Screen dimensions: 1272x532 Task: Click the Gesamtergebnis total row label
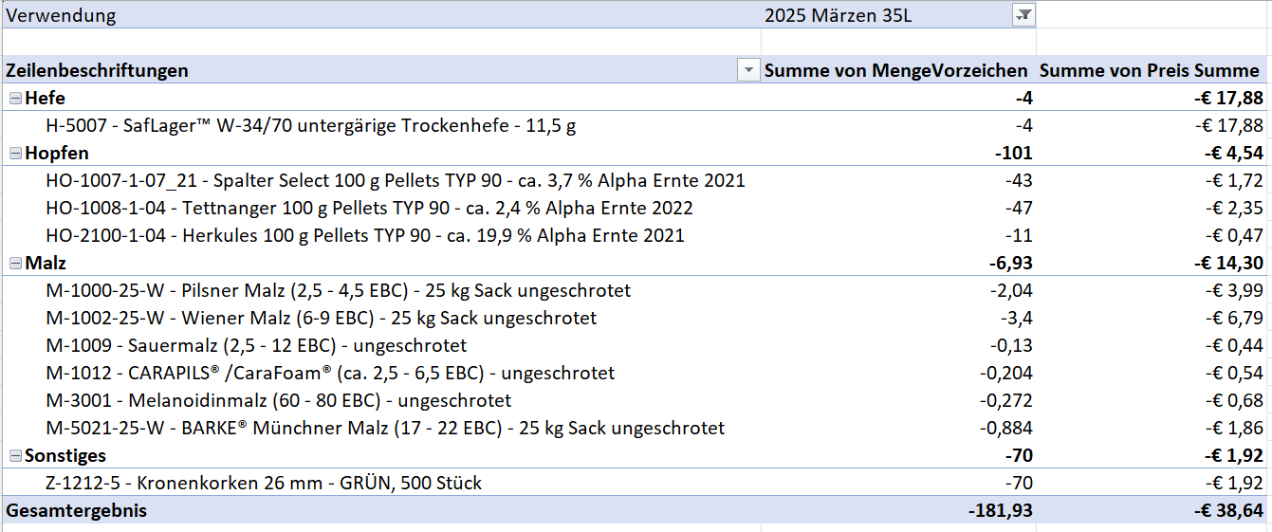click(x=77, y=510)
